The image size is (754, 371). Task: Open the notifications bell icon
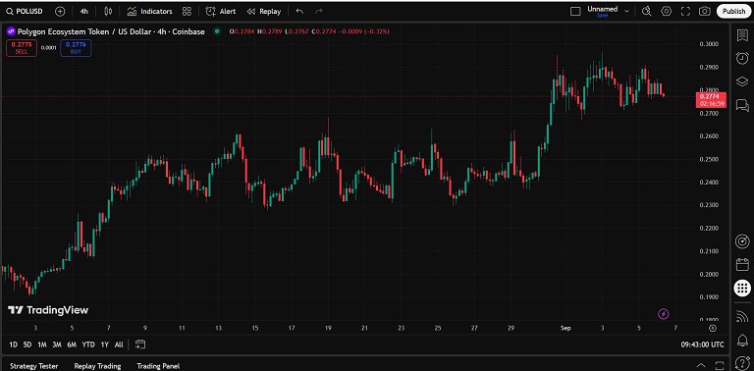(x=742, y=341)
